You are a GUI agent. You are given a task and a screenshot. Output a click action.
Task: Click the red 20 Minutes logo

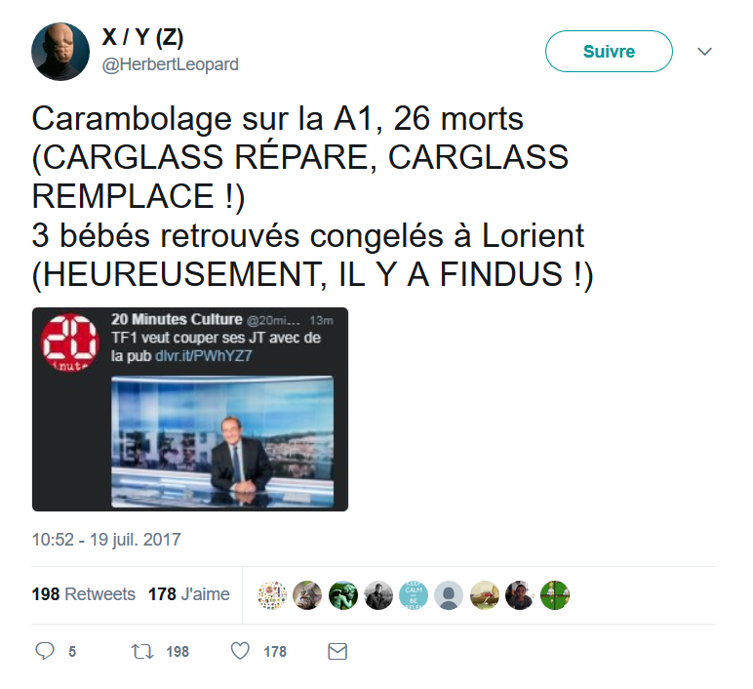pyautogui.click(x=70, y=342)
